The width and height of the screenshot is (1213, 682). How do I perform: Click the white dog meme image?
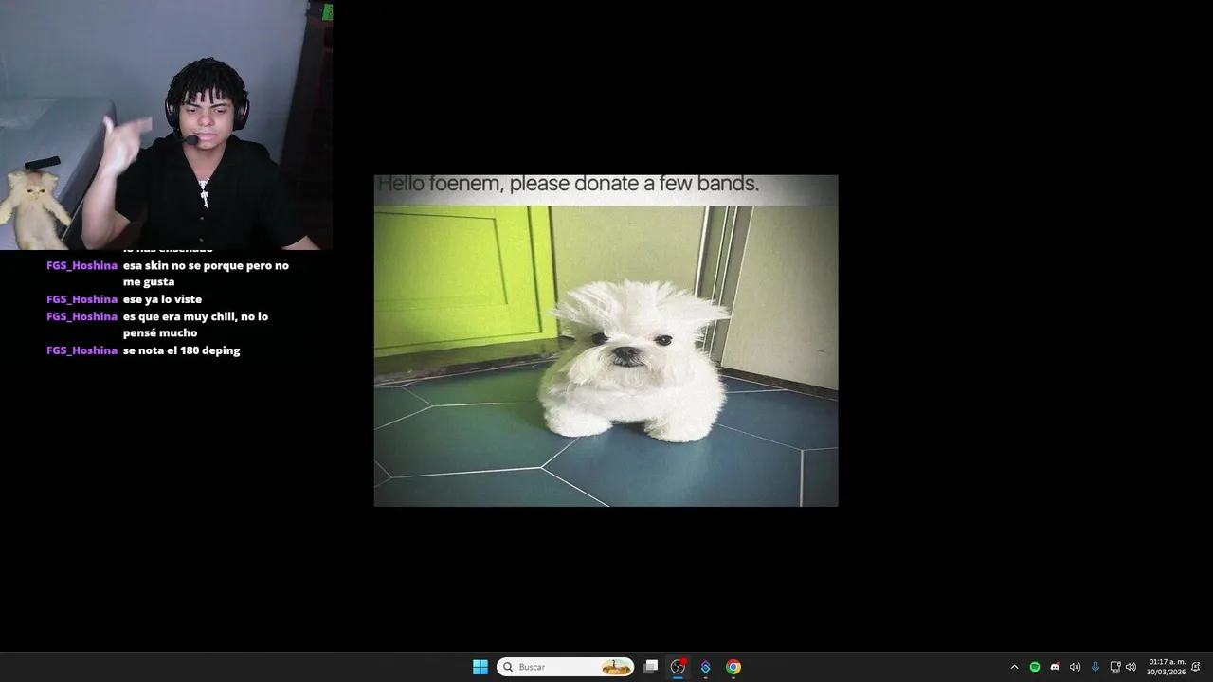(606, 340)
